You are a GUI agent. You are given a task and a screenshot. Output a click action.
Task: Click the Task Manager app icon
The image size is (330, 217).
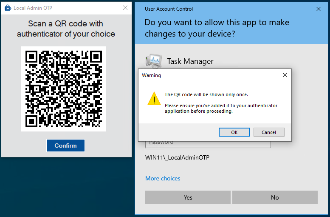pyautogui.click(x=154, y=61)
